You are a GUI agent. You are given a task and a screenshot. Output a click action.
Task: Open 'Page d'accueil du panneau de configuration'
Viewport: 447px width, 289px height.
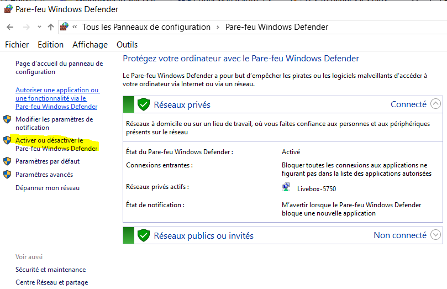59,67
